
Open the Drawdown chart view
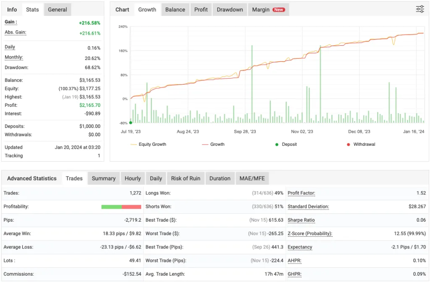tap(229, 9)
